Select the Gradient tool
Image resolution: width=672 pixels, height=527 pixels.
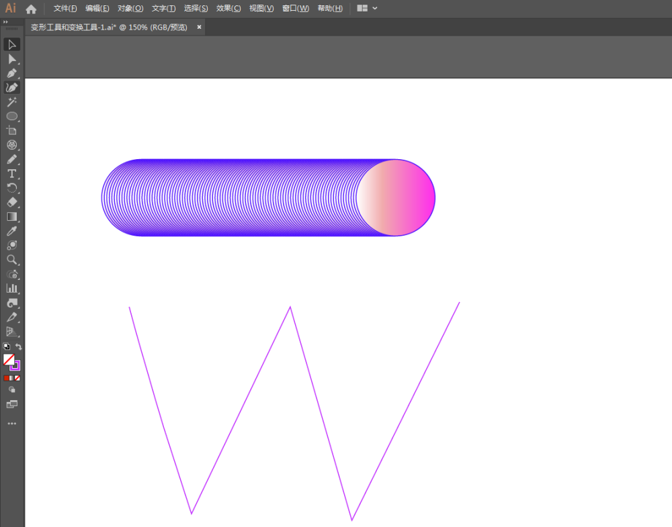coord(12,216)
